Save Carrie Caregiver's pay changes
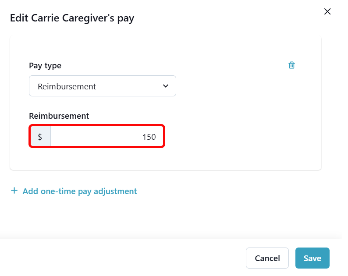The image size is (348, 276). (312, 258)
